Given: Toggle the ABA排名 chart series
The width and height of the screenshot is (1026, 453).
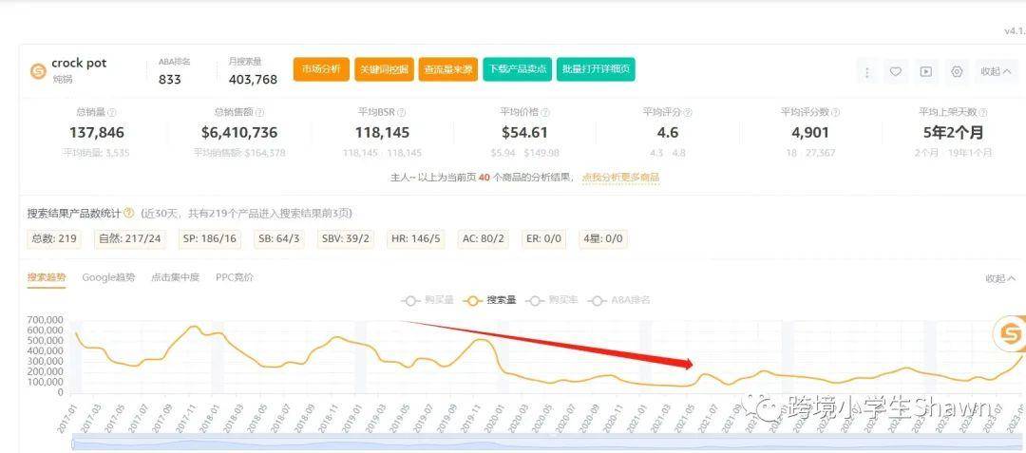Looking at the screenshot, I should click(x=619, y=300).
